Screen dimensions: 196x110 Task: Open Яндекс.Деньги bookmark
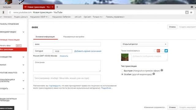pyautogui.click(x=21, y=17)
